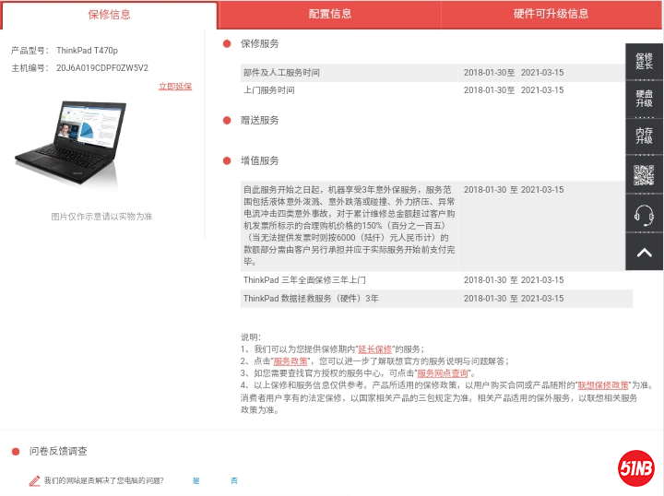
Task: Show the QR code from side bar
Action: 644,175
